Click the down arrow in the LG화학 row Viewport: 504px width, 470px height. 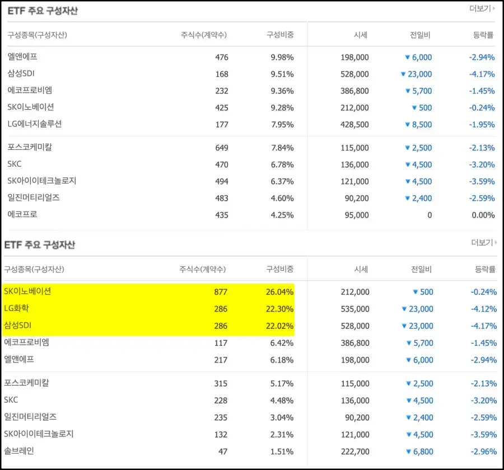(x=404, y=309)
